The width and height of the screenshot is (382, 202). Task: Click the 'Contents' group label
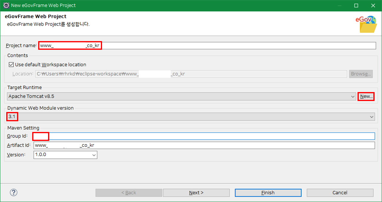point(18,55)
